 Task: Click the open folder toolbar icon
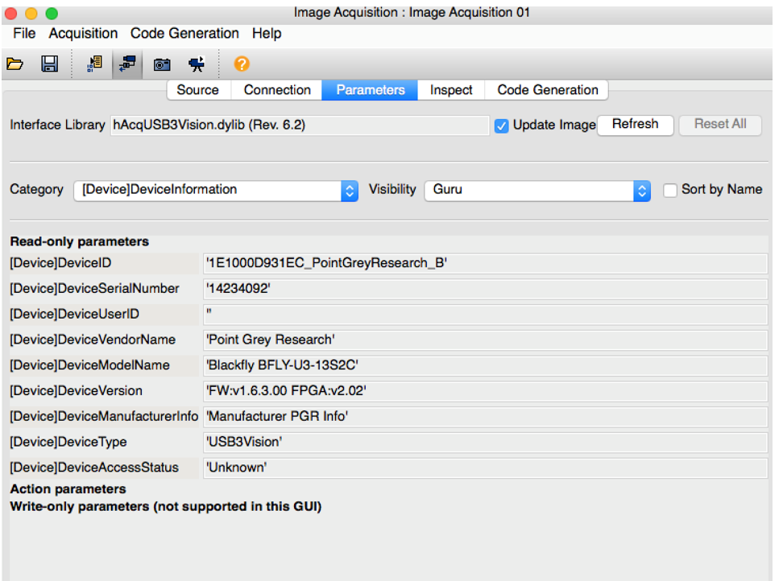click(x=14, y=64)
